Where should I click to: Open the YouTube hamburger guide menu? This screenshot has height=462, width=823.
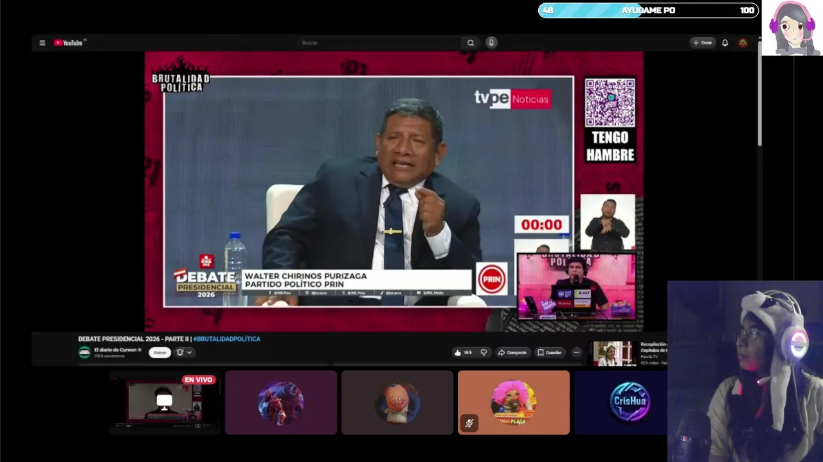[x=42, y=43]
